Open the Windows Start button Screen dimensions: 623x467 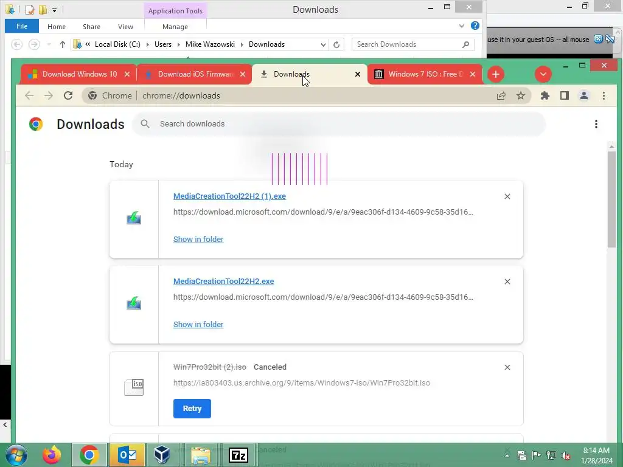tap(16, 455)
